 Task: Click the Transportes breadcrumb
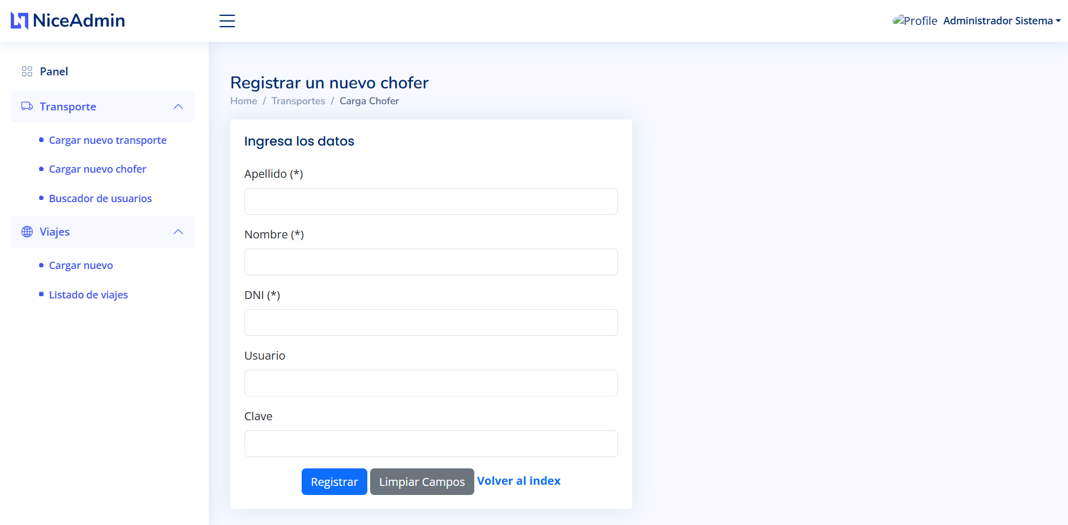(x=298, y=100)
